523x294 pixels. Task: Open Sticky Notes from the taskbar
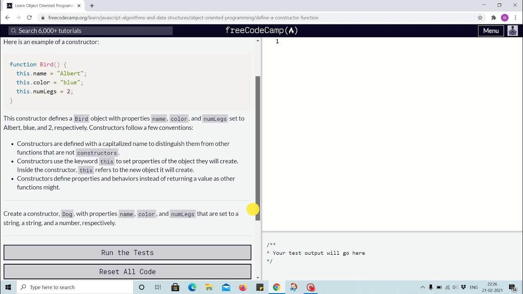point(259,287)
